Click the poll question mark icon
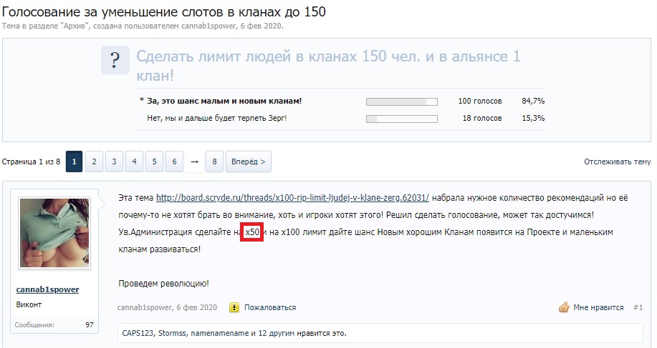657x348 pixels. click(115, 59)
